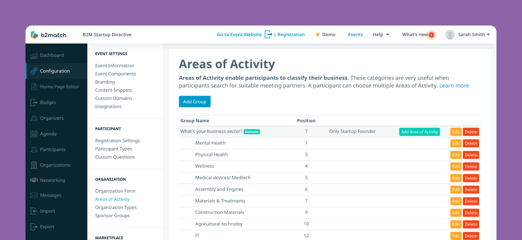Delete the Assembly and Engines row
The image size is (522, 240).
pyautogui.click(x=471, y=189)
